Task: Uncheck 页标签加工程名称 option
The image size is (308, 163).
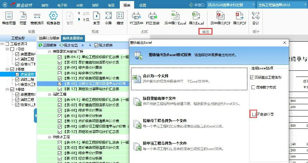Action: pyautogui.click(x=253, y=78)
